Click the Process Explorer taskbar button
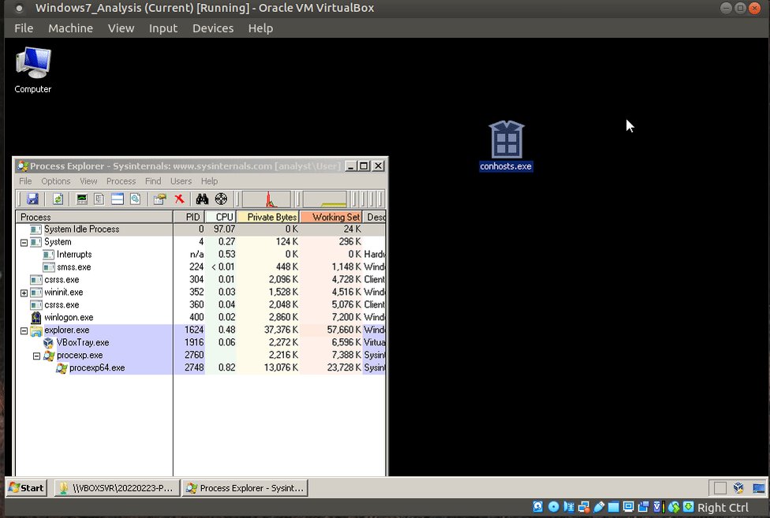Screen dimensions: 770x518 245,487
